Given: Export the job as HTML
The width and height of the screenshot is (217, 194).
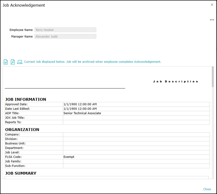Looking at the screenshot, I should click(20, 62).
